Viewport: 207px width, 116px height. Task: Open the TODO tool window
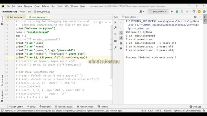[x=31, y=107]
